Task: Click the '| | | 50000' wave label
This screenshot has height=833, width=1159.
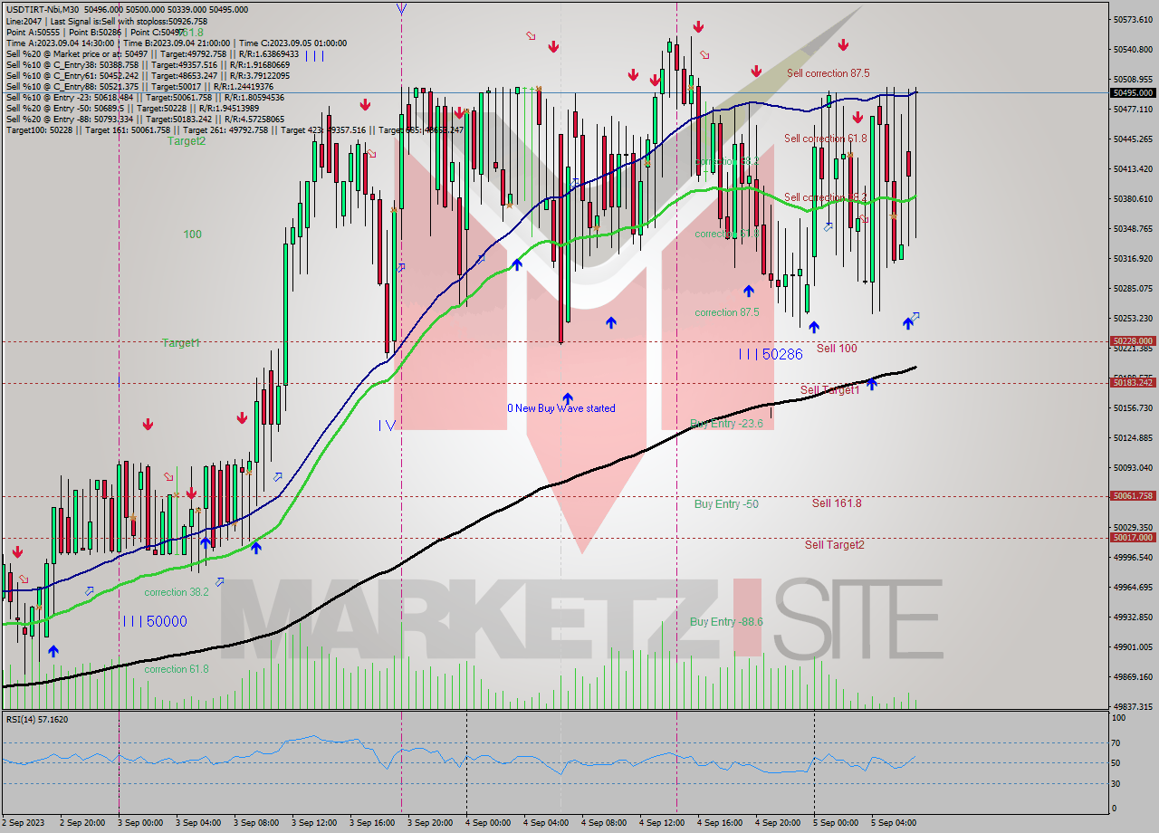Action: [x=155, y=622]
